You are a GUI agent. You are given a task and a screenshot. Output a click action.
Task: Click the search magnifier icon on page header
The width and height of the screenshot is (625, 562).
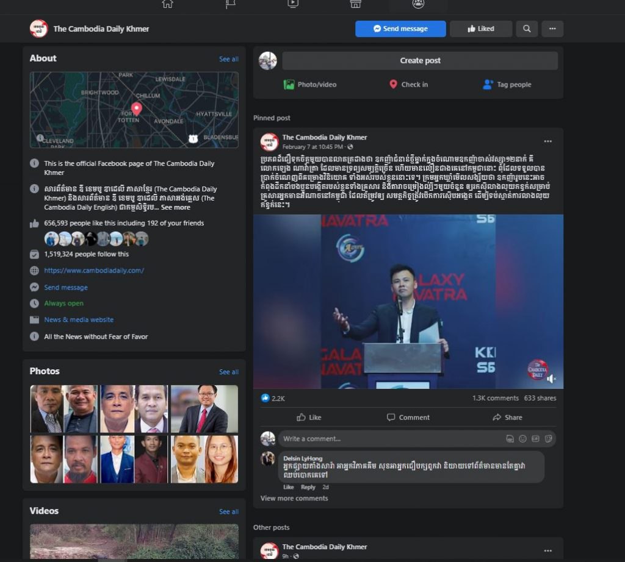click(527, 29)
